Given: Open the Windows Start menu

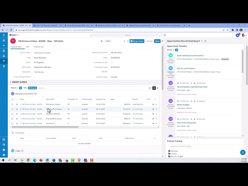Looking at the screenshot, I should point(3,160).
